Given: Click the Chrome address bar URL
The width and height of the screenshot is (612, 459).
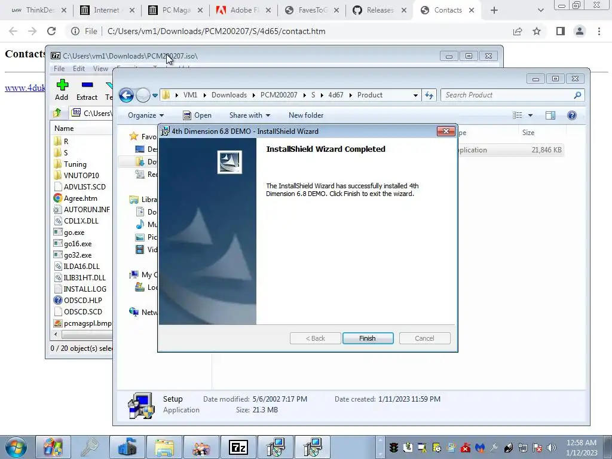Looking at the screenshot, I should pyautogui.click(x=216, y=31).
